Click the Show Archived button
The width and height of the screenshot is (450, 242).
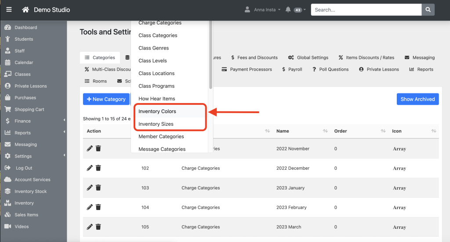point(417,99)
